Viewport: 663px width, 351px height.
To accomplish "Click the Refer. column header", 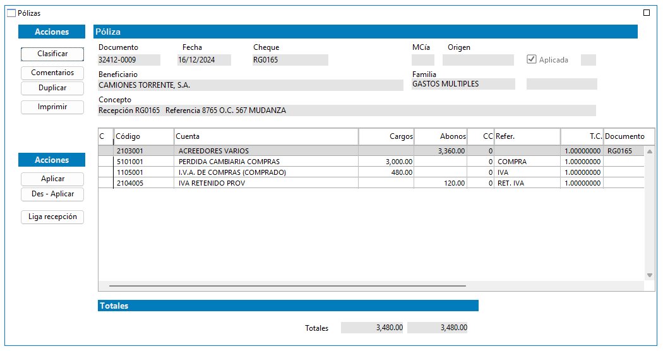I will tap(527, 136).
